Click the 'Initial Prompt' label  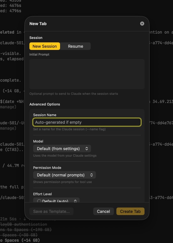[x=39, y=55]
